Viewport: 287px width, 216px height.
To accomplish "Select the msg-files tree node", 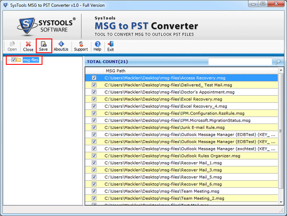I will click(x=30, y=60).
